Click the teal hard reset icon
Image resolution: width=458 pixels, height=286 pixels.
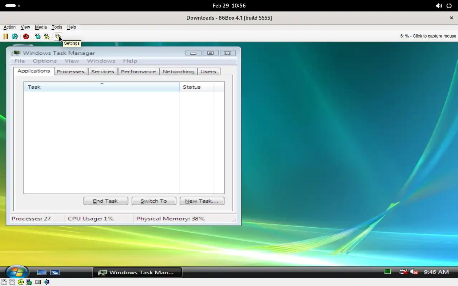tap(15, 36)
